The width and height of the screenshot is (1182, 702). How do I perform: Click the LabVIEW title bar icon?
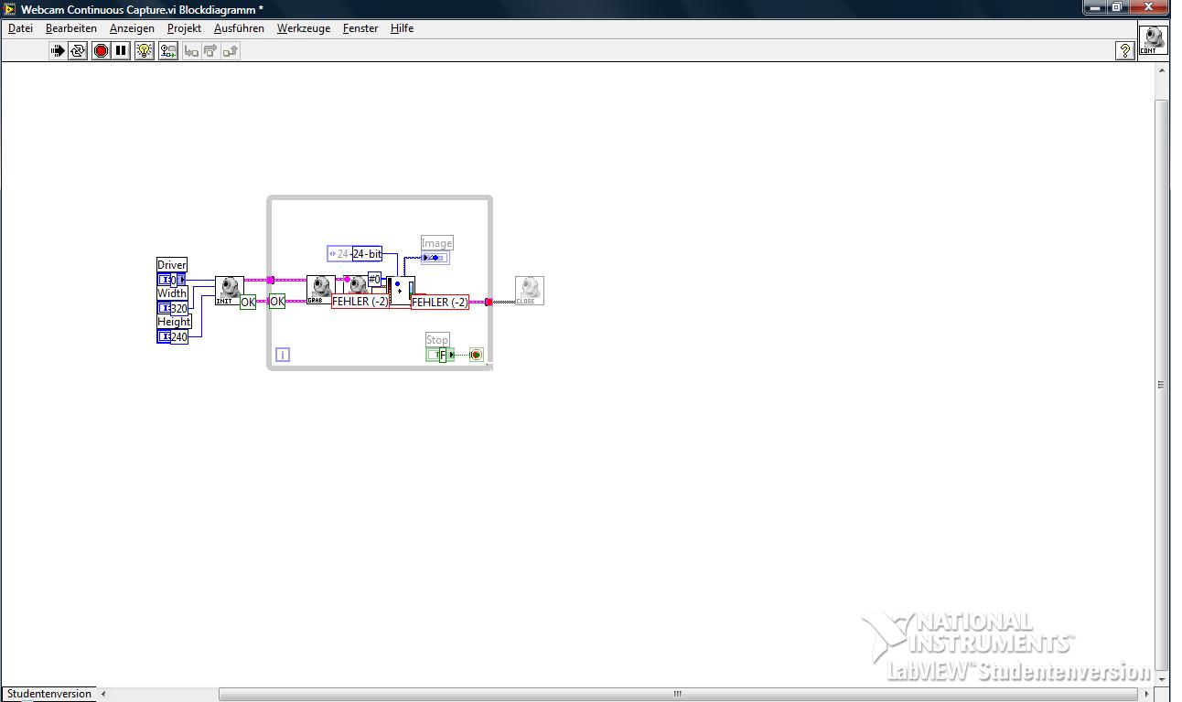[x=9, y=9]
